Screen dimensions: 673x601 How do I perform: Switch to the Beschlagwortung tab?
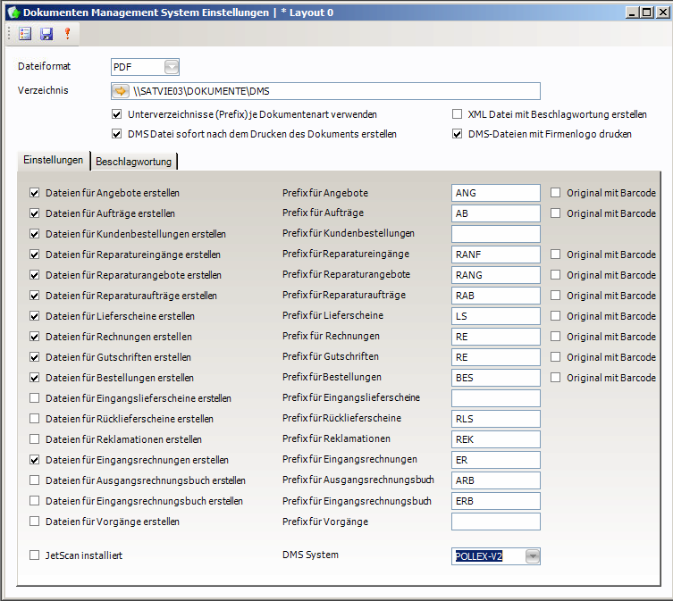[x=135, y=162]
